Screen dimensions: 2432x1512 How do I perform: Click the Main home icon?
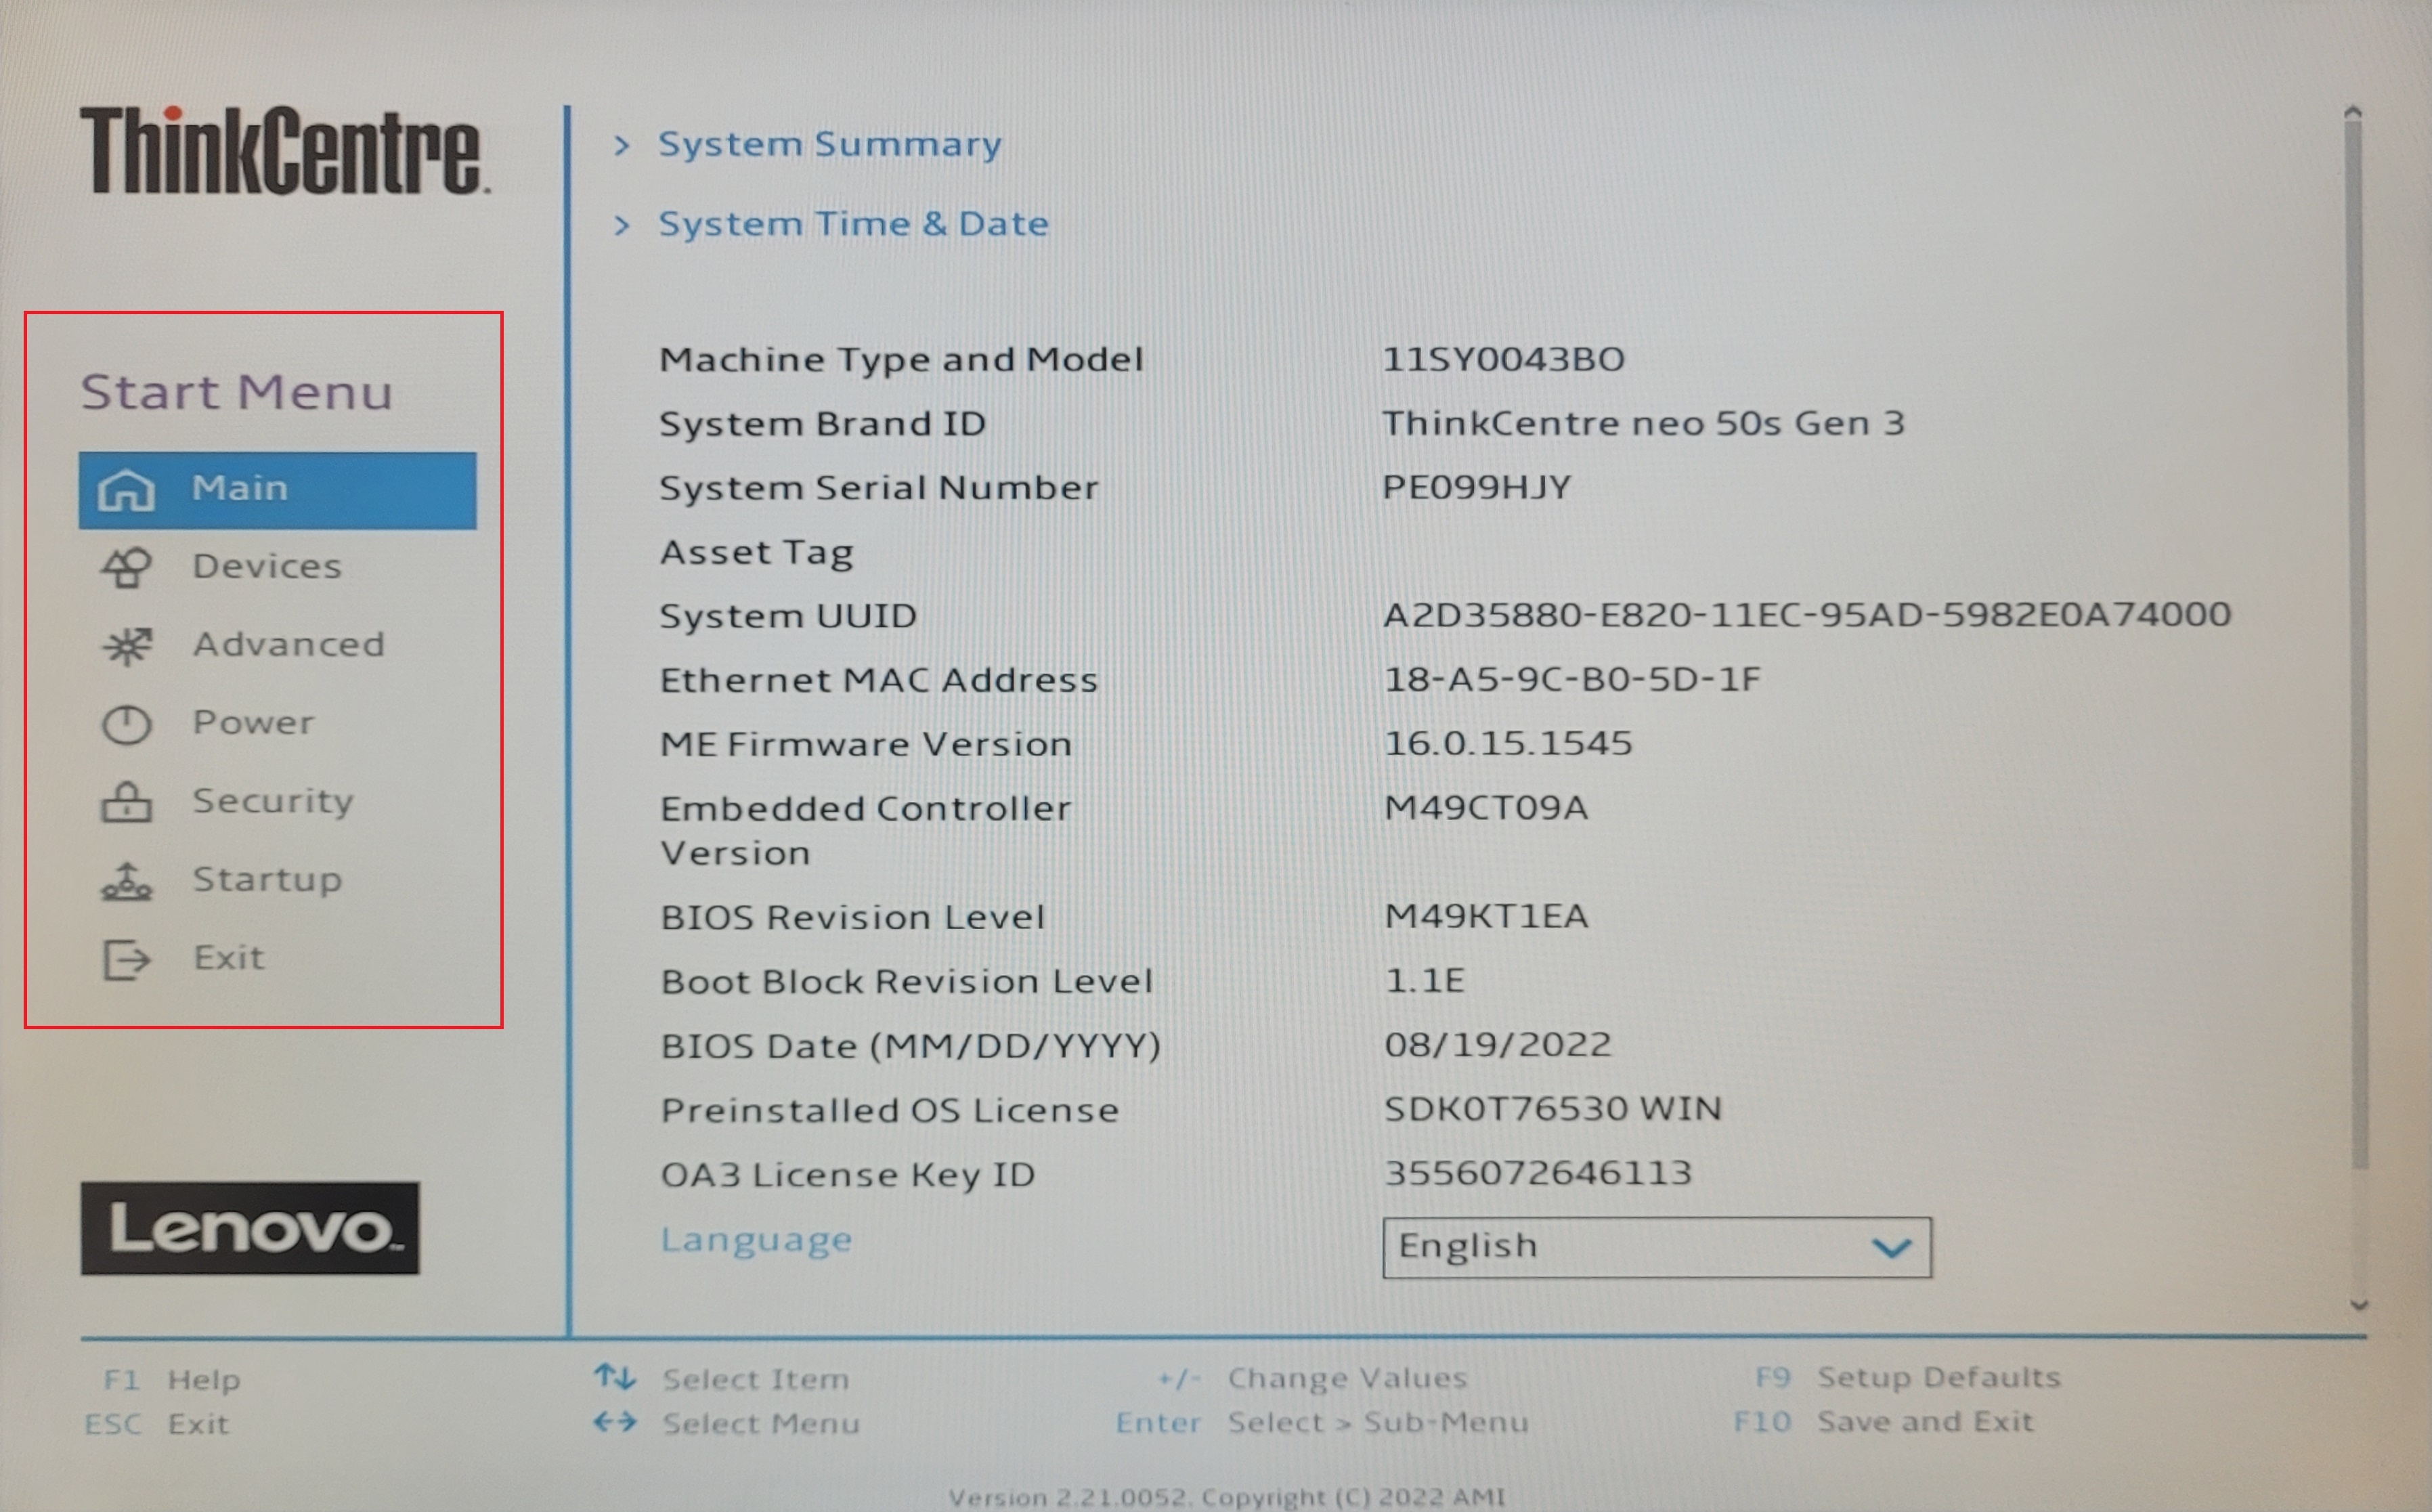[126, 490]
